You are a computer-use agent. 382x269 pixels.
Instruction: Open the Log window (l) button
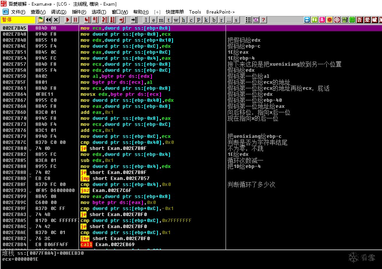point(146,20)
